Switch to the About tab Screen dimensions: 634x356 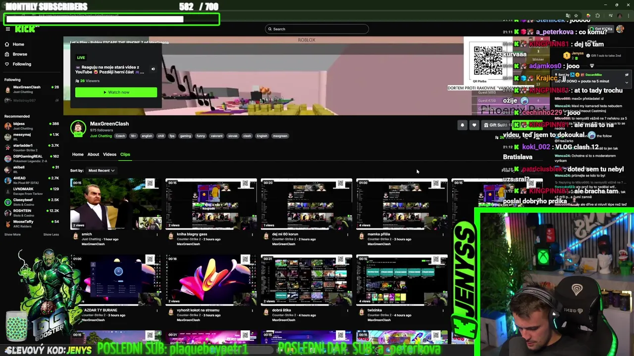(93, 154)
